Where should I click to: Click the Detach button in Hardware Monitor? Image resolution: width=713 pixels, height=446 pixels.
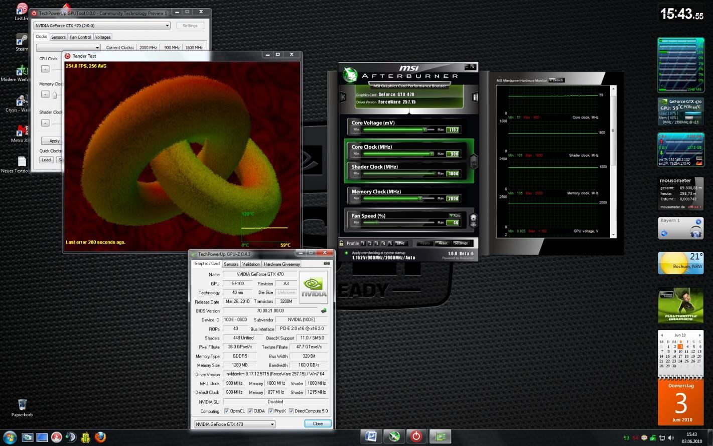click(x=557, y=80)
